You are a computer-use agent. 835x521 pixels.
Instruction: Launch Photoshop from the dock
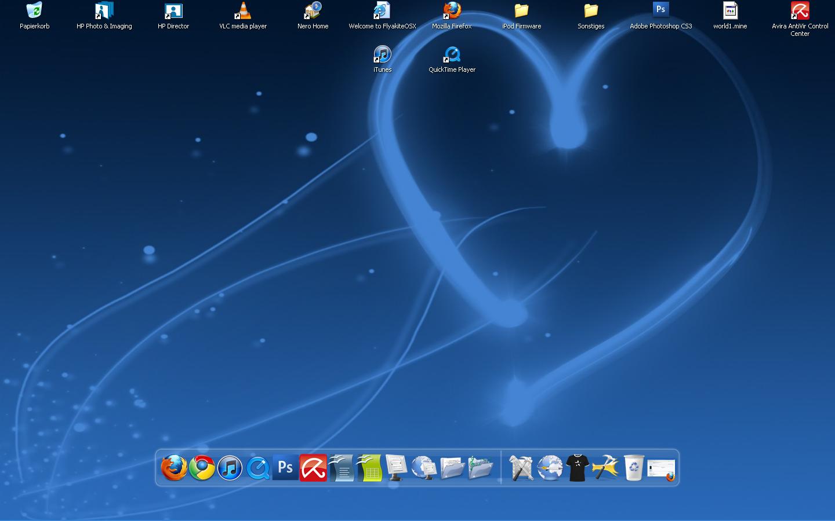coord(285,468)
